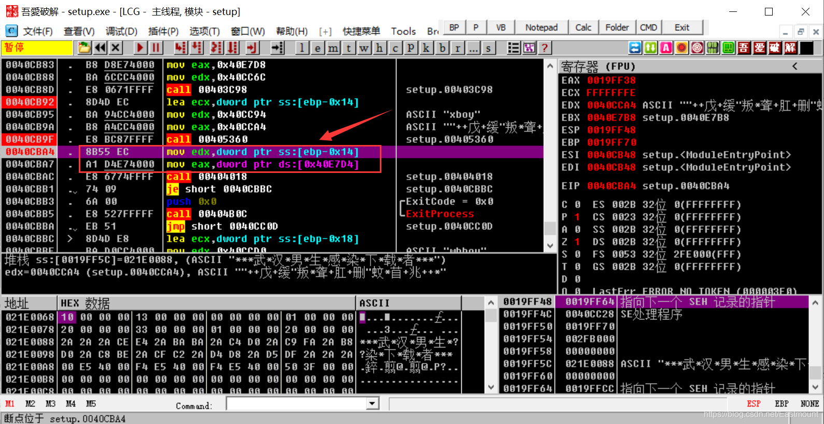The height and width of the screenshot is (424, 824).
Task: Open Executable modules via 'e' button
Action: coord(318,48)
